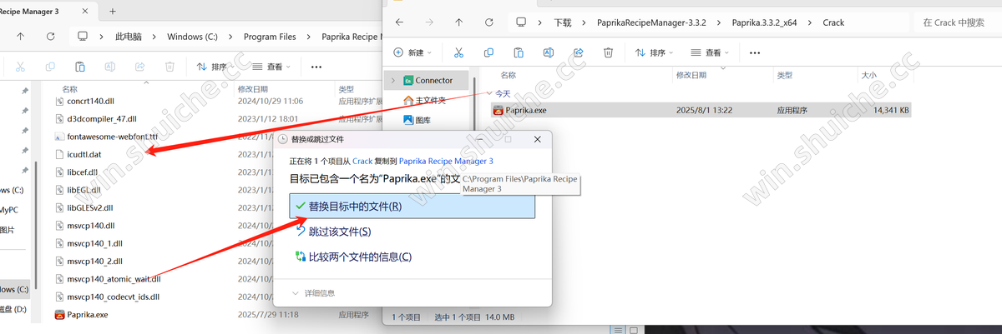Viewport: 1002px width, 334px height.
Task: Click Copy icon in Crack window toolbar
Action: (488, 52)
